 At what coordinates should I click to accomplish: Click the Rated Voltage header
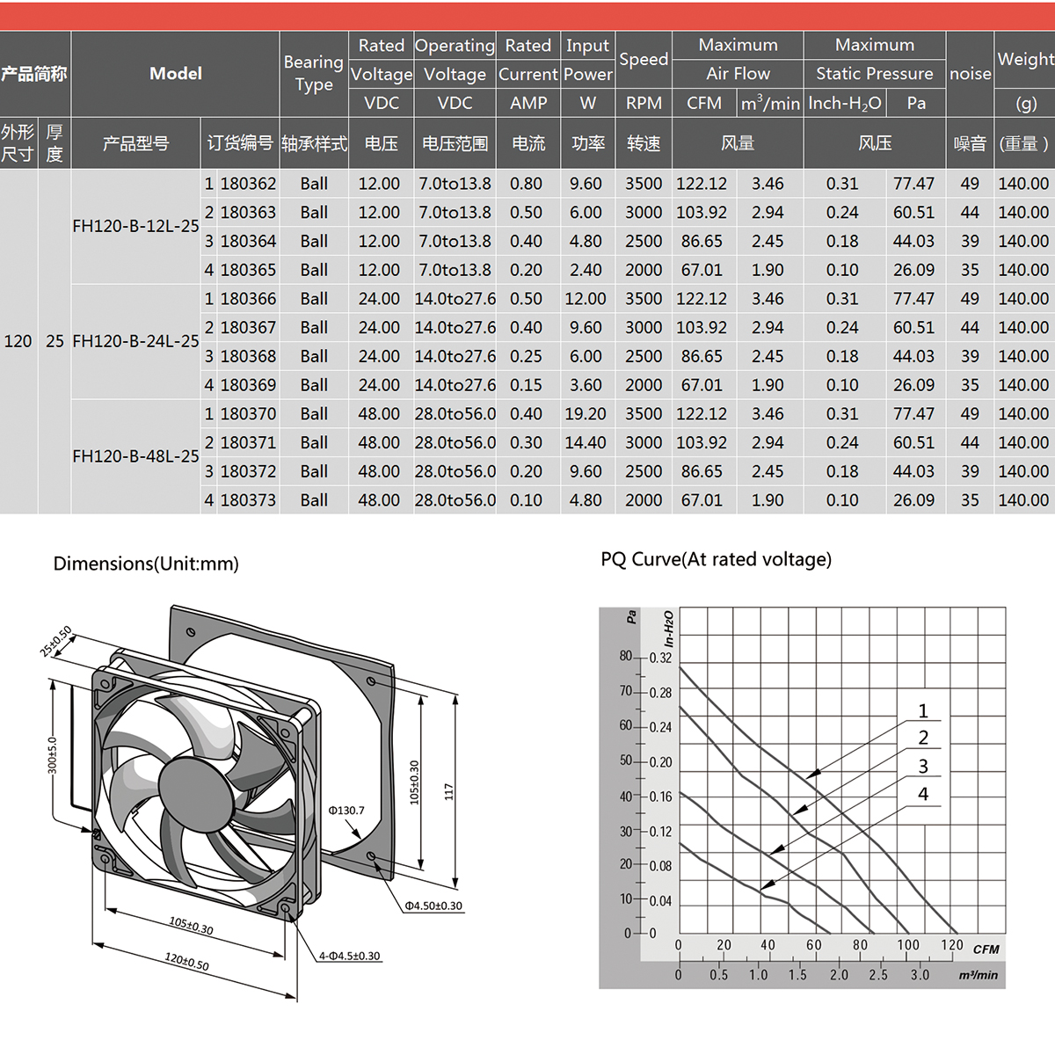(382, 60)
